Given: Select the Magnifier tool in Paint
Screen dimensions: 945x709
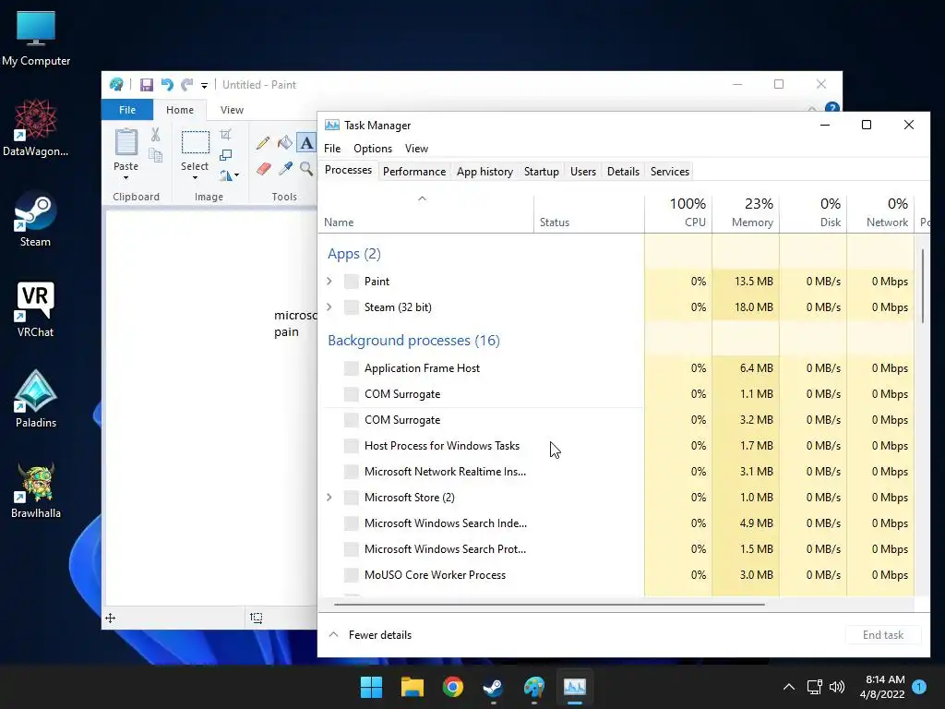Looking at the screenshot, I should (x=306, y=168).
